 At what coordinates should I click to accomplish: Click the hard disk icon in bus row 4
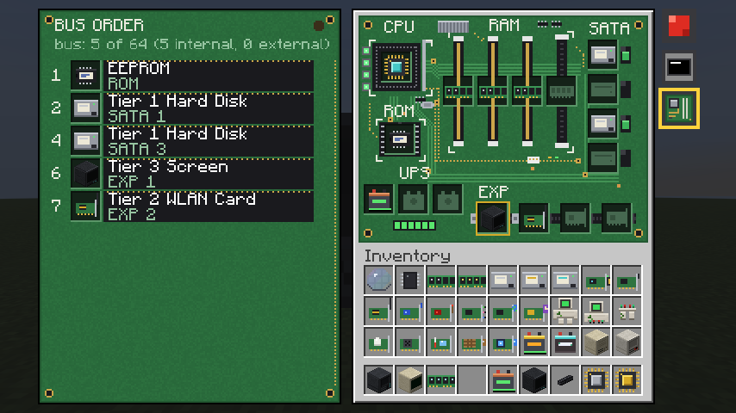(x=85, y=140)
